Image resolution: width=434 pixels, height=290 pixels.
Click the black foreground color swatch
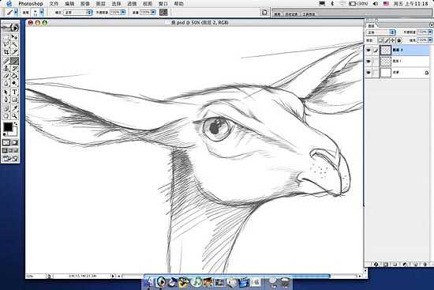click(8, 127)
